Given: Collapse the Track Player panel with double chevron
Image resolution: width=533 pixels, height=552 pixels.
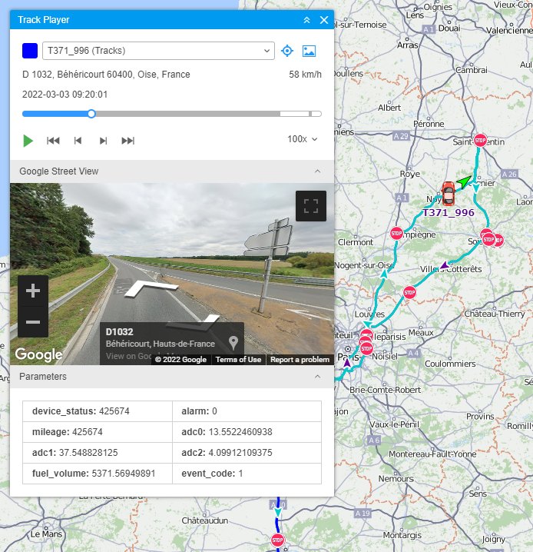Looking at the screenshot, I should point(307,20).
